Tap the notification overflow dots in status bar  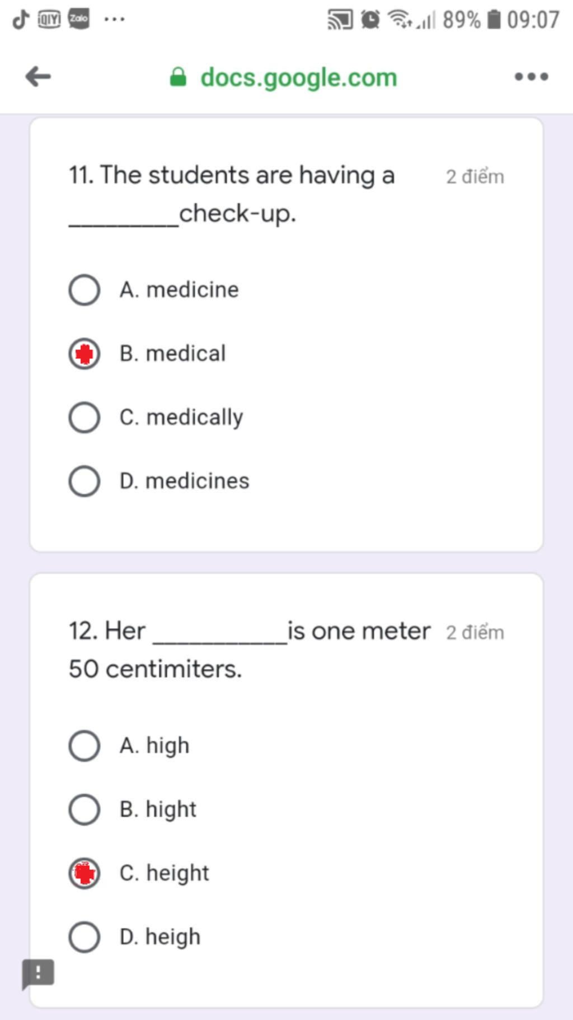115,20
